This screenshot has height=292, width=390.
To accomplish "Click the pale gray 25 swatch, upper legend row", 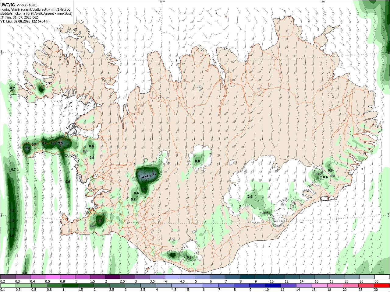I will tap(367, 277).
